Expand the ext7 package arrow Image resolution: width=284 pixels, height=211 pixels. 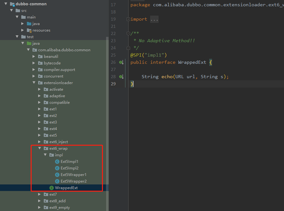[x=39, y=194]
